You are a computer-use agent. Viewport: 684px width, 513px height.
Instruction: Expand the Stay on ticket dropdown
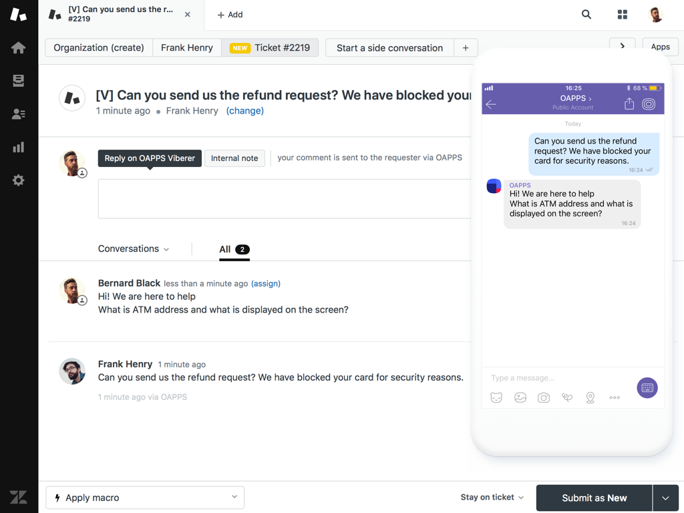[492, 498]
